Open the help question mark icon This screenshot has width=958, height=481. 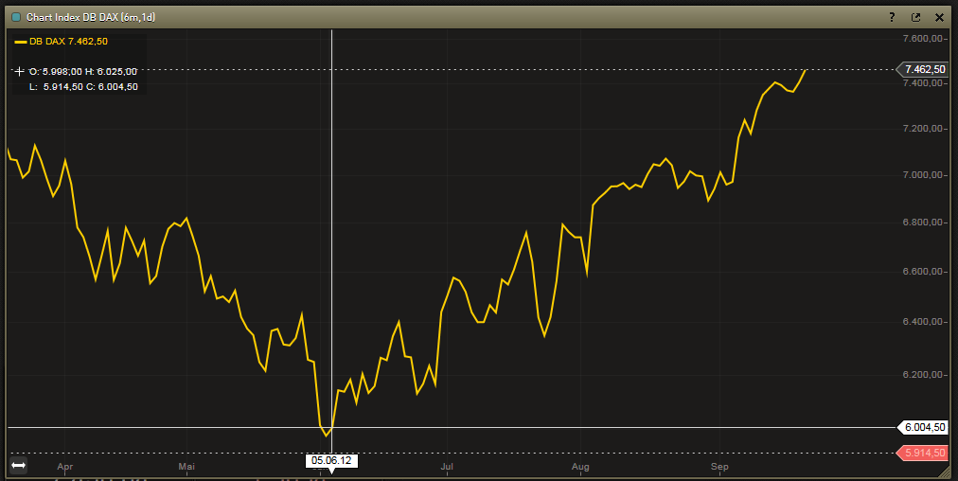pos(892,17)
